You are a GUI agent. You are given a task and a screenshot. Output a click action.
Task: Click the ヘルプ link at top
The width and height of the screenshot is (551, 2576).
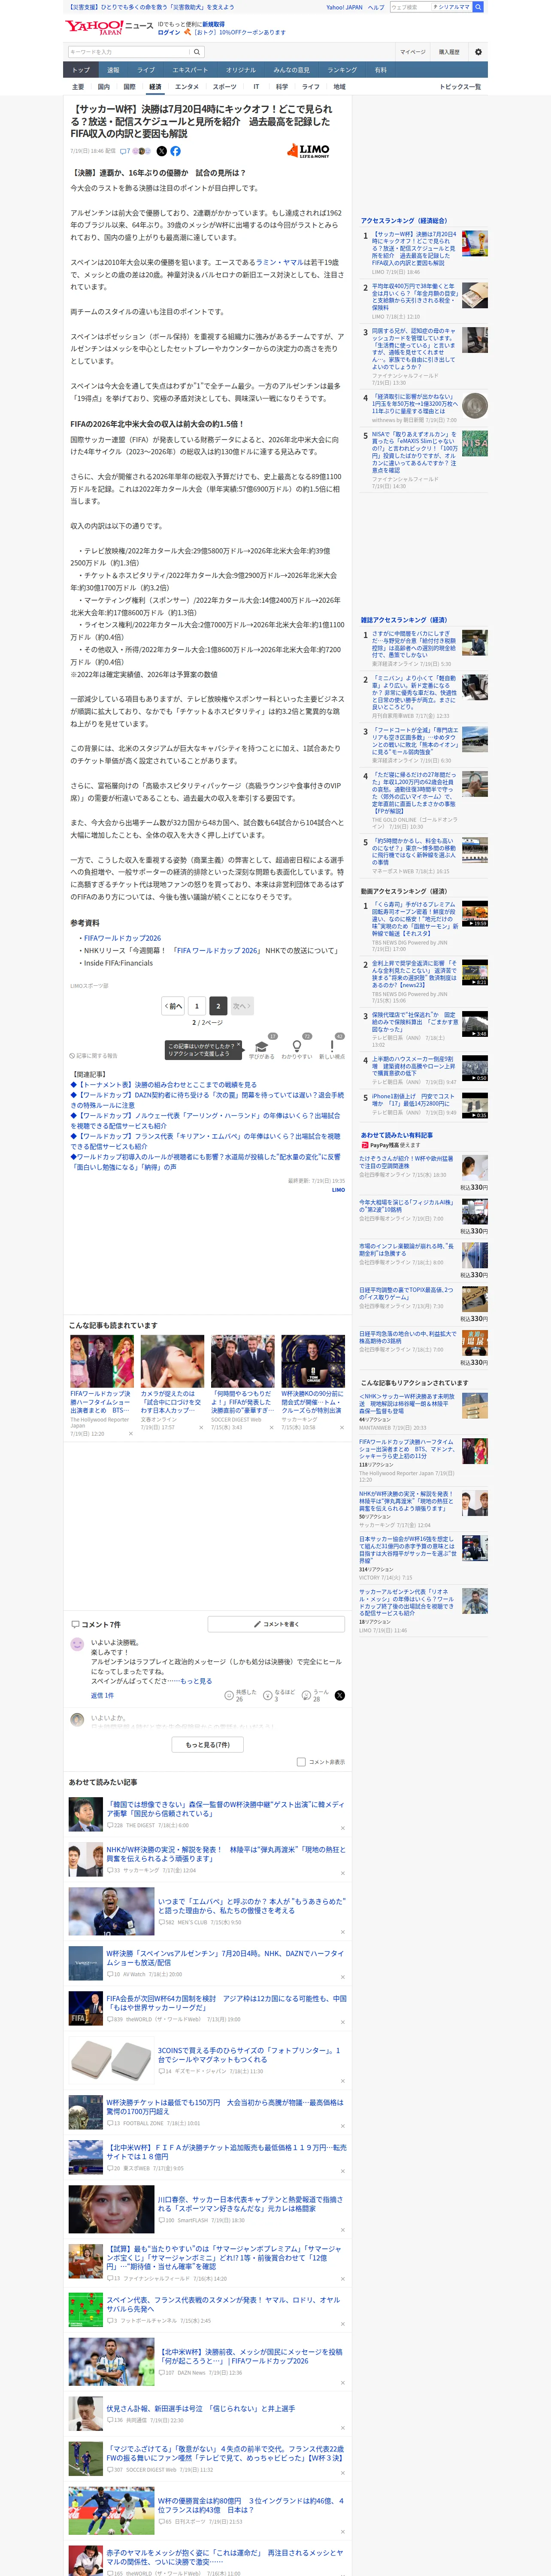click(376, 7)
